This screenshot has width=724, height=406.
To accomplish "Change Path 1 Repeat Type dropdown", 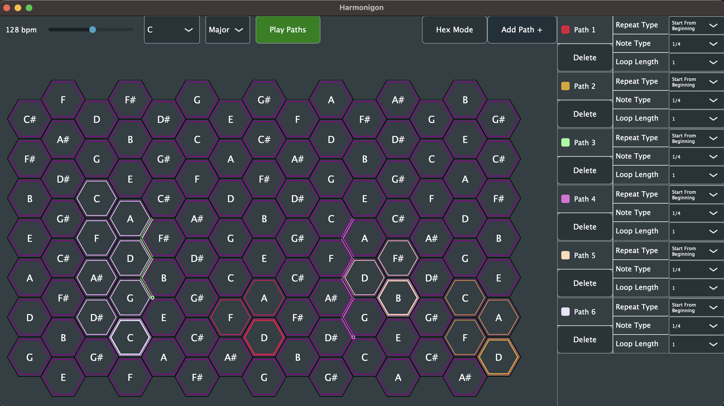I will [696, 26].
